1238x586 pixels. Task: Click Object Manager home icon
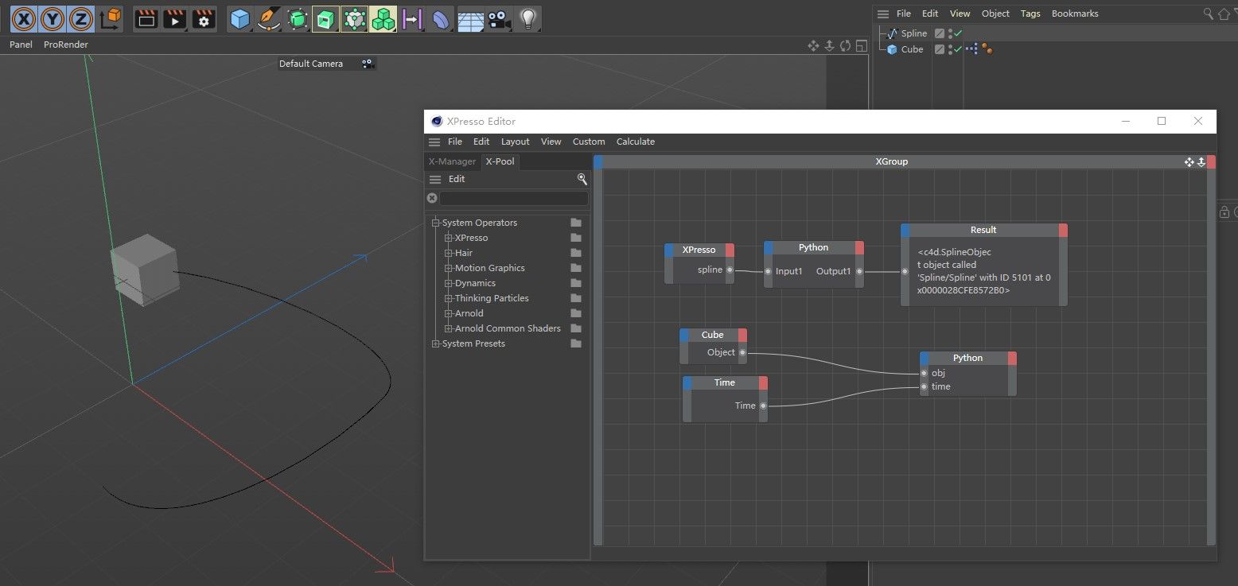pyautogui.click(x=1224, y=14)
